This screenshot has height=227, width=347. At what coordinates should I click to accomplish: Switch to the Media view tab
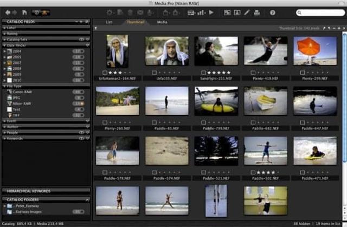click(162, 22)
